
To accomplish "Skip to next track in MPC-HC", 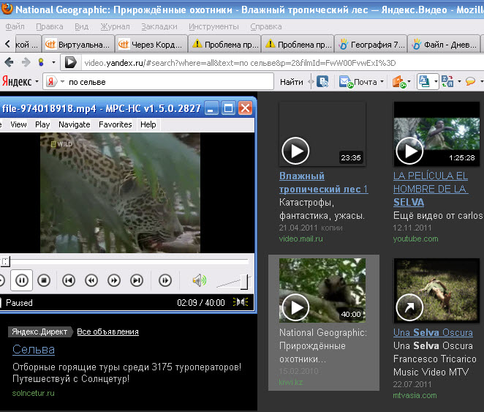I will 137,280.
